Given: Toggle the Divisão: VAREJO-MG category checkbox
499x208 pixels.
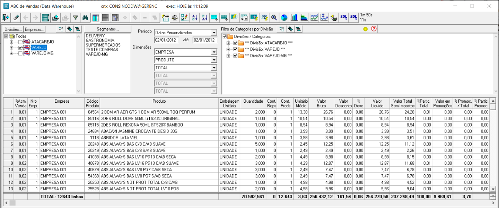Looking at the screenshot, I should click(236, 55).
